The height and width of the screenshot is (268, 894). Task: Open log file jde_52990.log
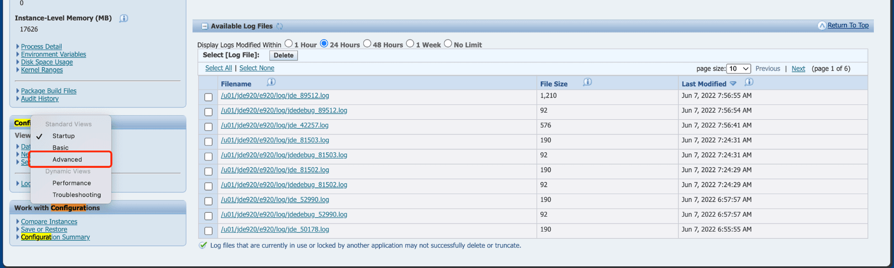pos(275,199)
